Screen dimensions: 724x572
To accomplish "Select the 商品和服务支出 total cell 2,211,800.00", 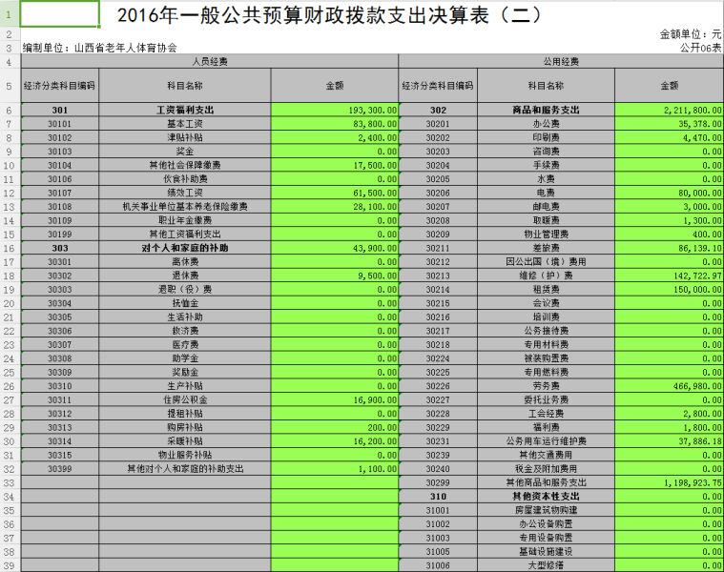I will (669, 110).
